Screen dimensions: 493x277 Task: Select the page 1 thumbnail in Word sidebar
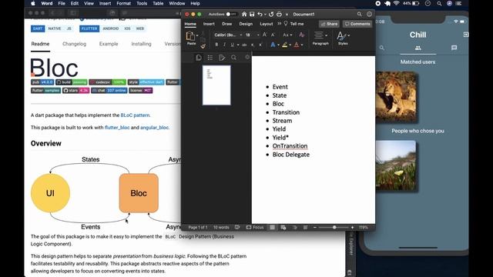[x=216, y=85]
